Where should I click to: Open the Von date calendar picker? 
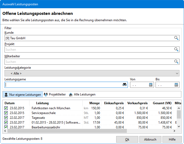(x=151, y=85)
